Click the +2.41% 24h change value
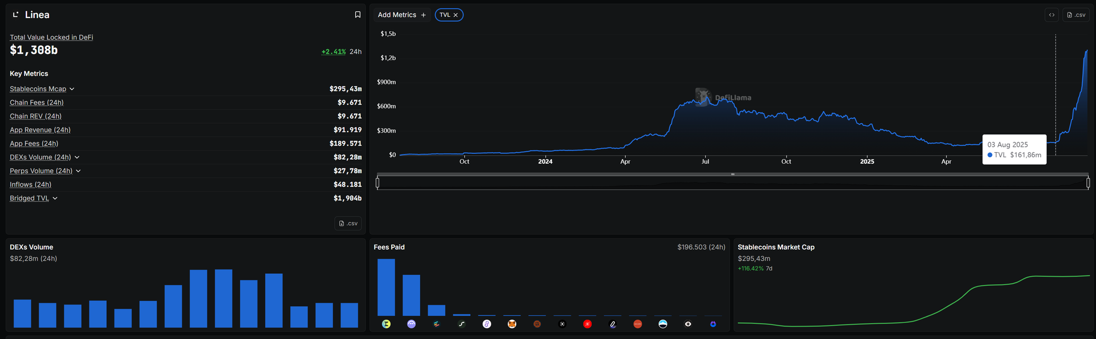 [334, 51]
